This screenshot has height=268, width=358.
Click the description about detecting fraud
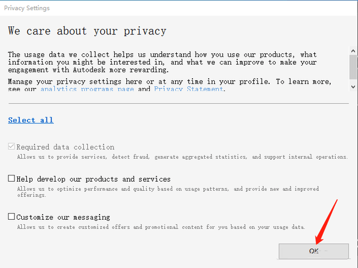tap(182, 157)
